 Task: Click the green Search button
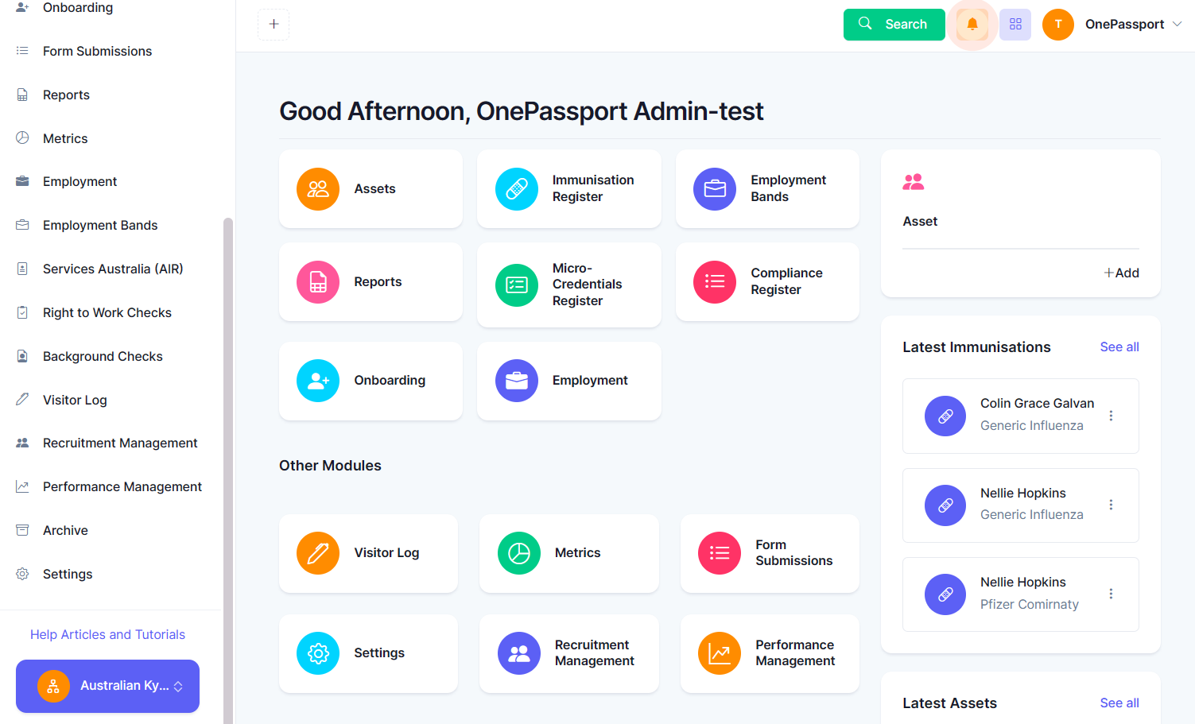(x=894, y=25)
